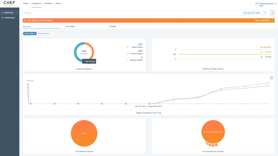Screen dimensions: 278x156
Task: Switch the toggle to Node Status
Action: click(30, 34)
